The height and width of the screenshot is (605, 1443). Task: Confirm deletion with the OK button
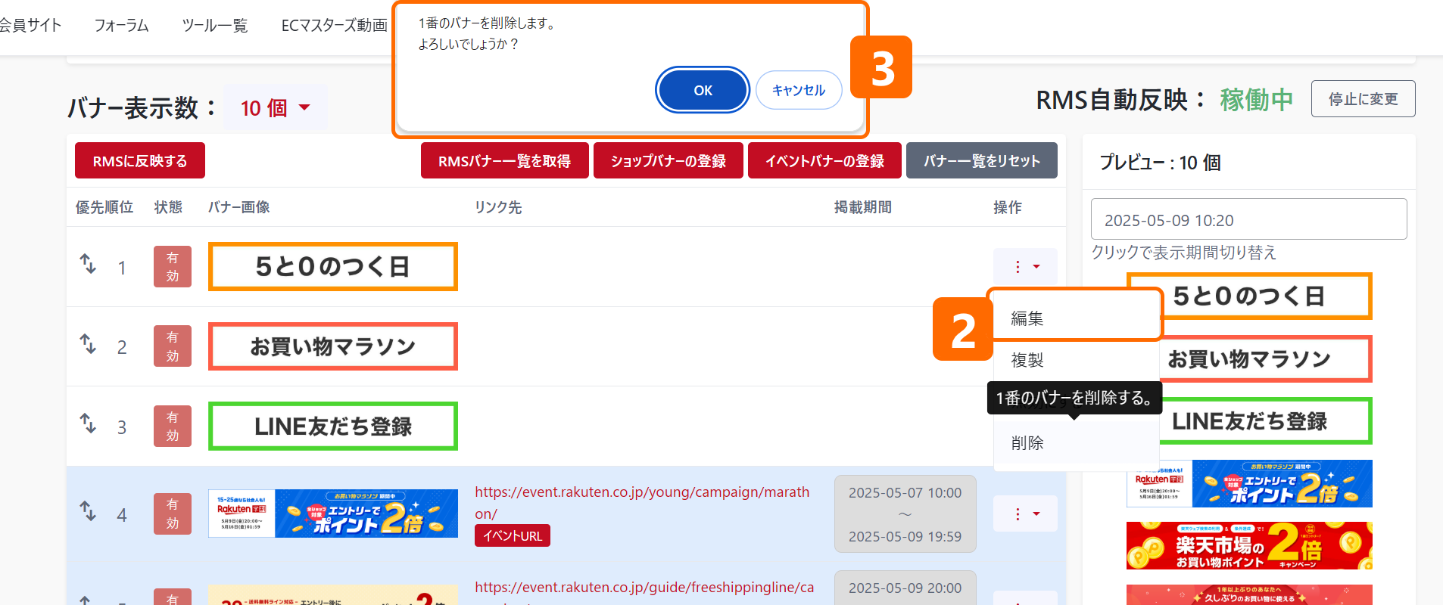(x=703, y=90)
